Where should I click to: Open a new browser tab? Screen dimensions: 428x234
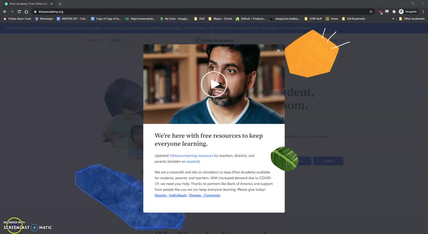click(x=60, y=4)
